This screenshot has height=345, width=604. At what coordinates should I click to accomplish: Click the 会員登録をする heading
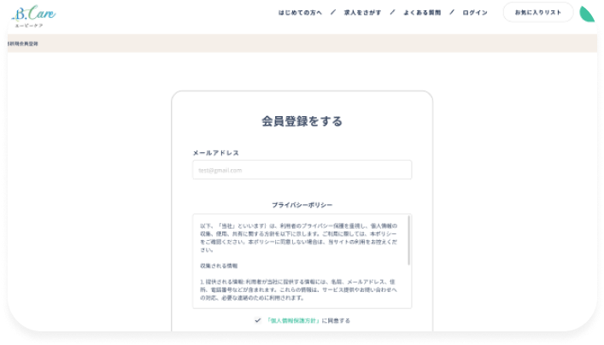coord(302,121)
